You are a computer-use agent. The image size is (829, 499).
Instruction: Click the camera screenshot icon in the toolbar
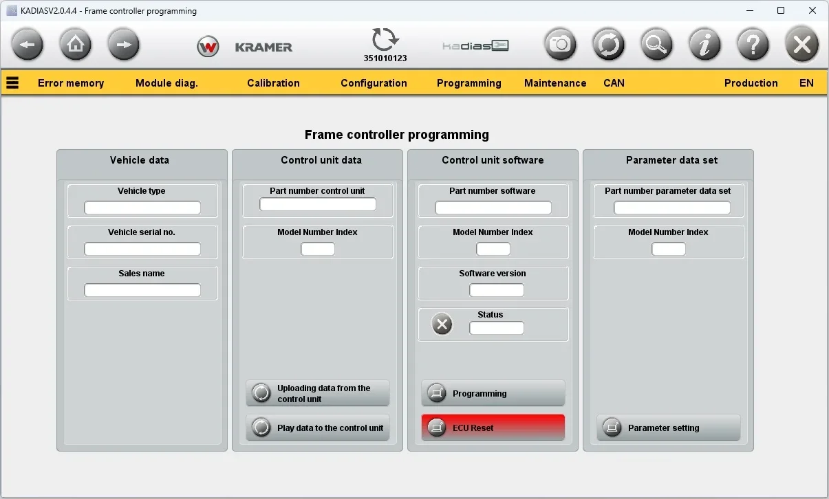point(560,44)
